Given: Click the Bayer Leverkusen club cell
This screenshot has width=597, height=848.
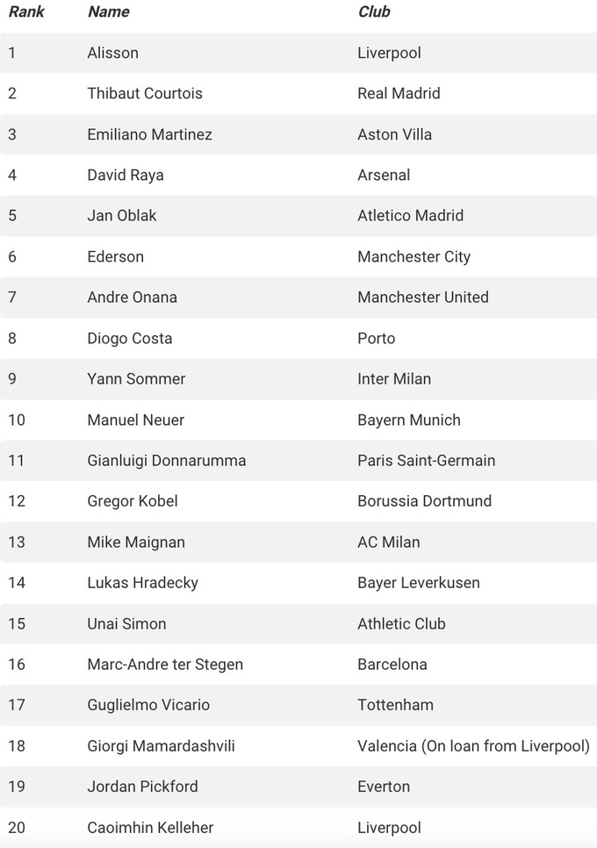Looking at the screenshot, I should click(x=419, y=583).
